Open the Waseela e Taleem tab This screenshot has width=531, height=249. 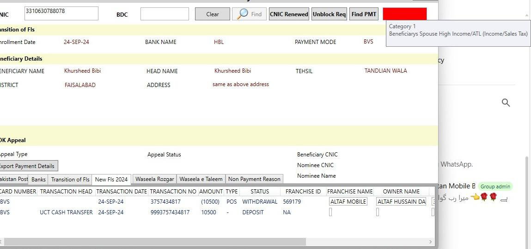pos(201,179)
